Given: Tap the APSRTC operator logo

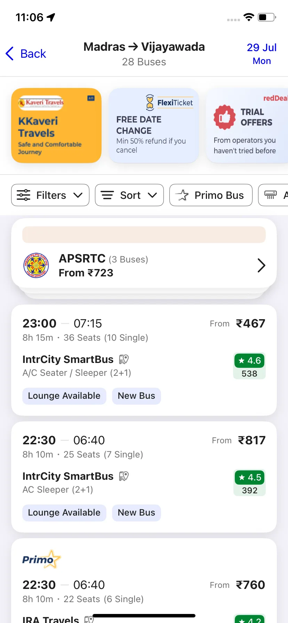Looking at the screenshot, I should (36, 266).
